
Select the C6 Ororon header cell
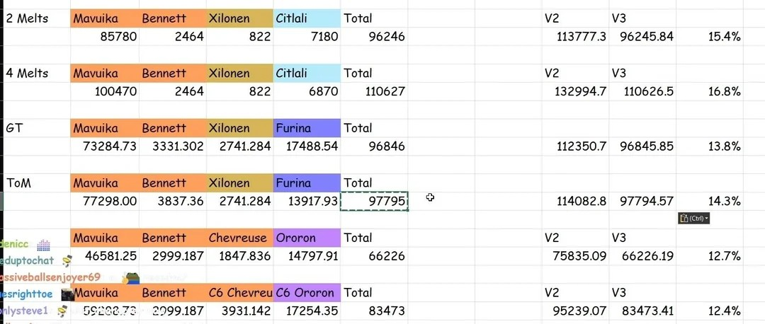point(307,293)
